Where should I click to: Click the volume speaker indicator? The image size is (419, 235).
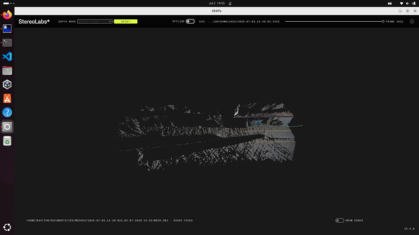[x=407, y=4]
